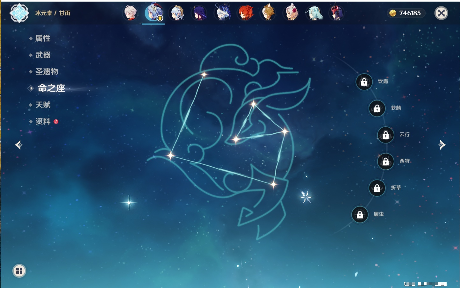Click the 西狩 constellation label

click(405, 161)
